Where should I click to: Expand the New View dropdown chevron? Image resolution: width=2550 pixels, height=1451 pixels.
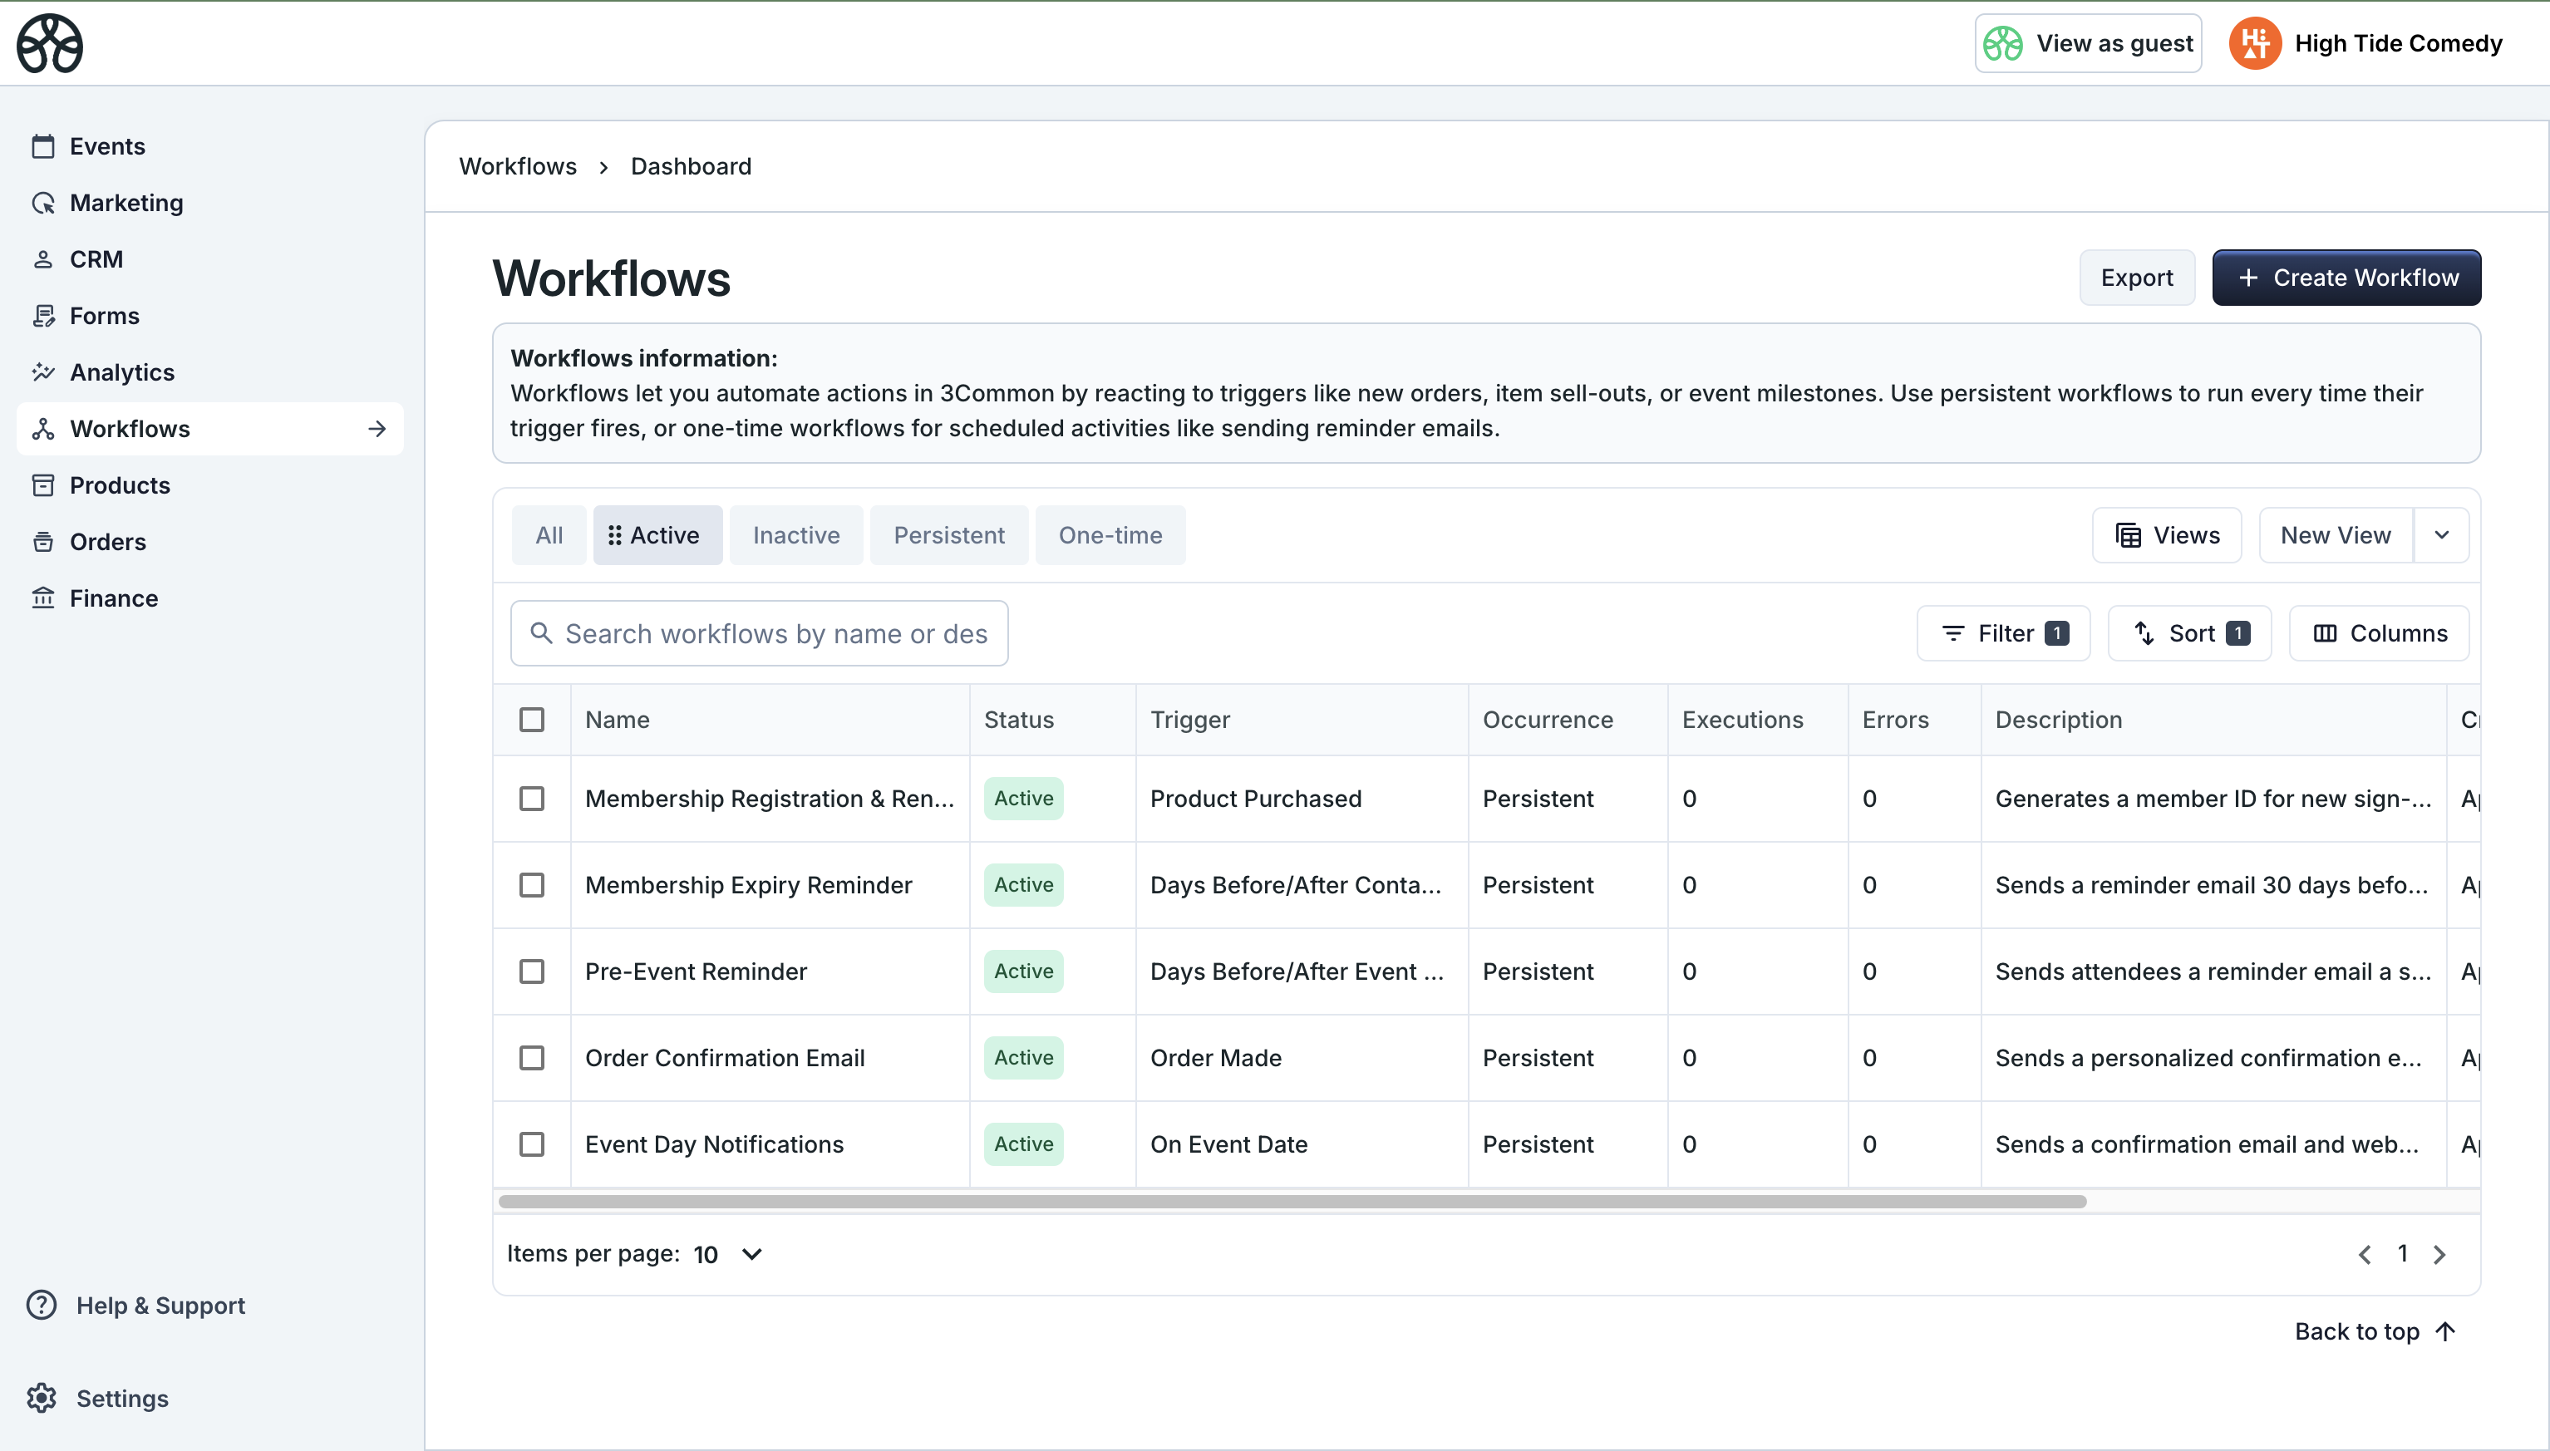click(2441, 534)
